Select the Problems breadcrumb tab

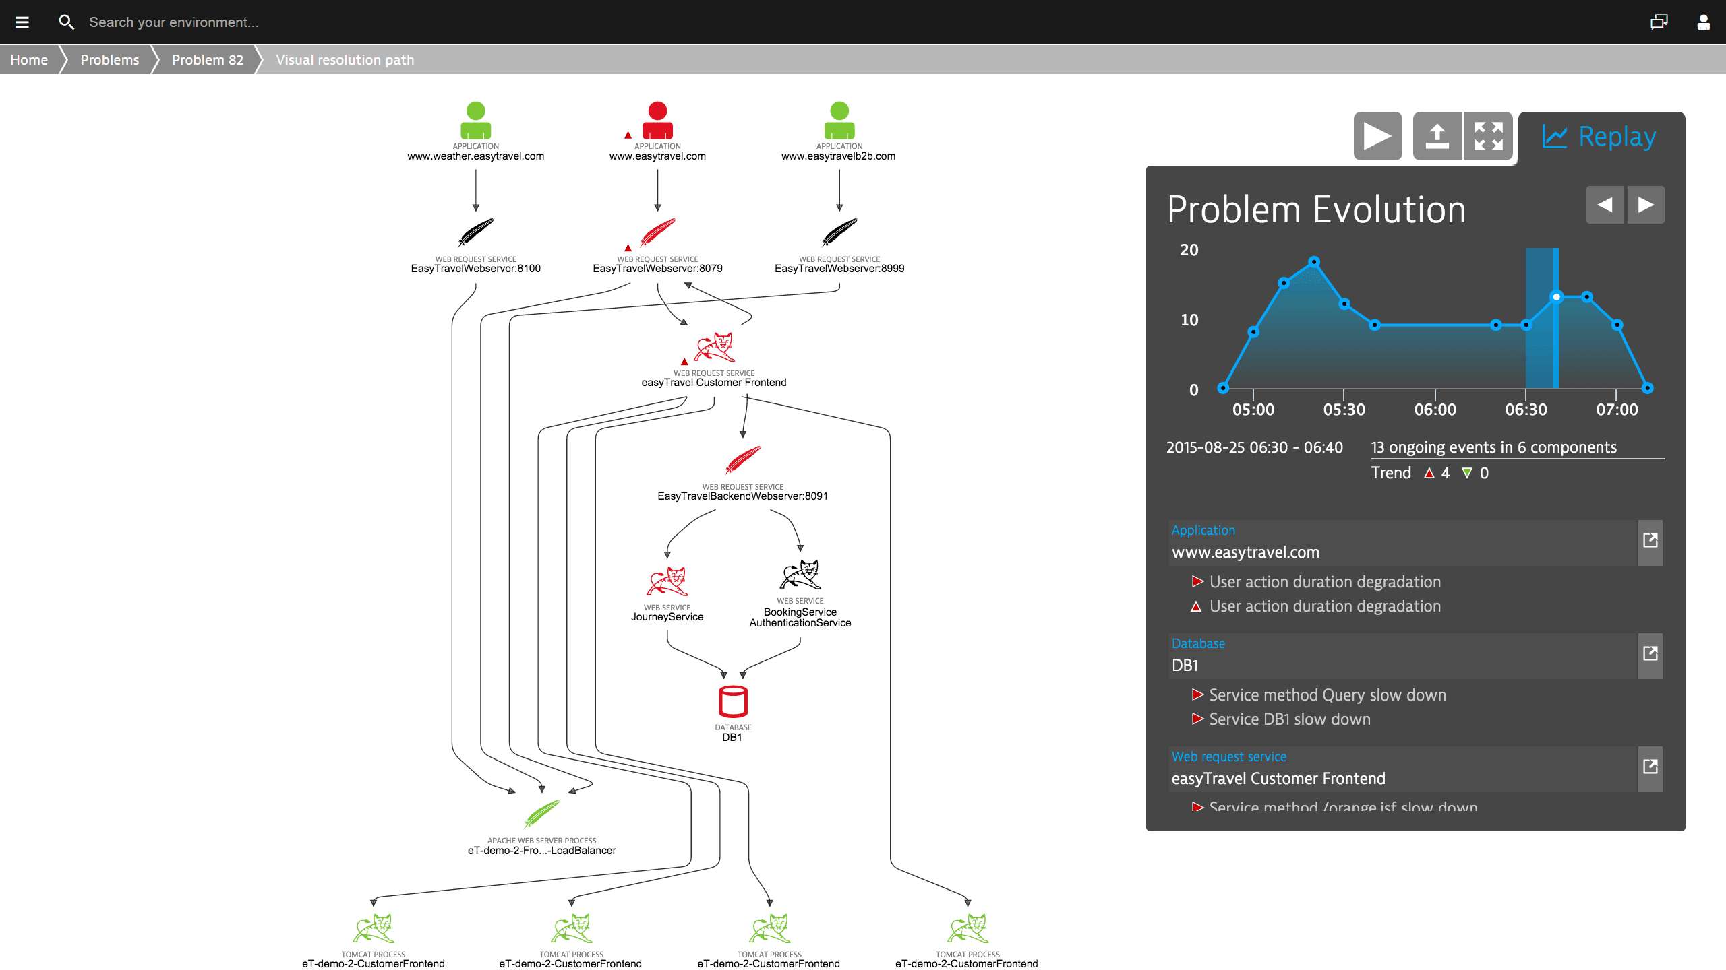tap(109, 61)
